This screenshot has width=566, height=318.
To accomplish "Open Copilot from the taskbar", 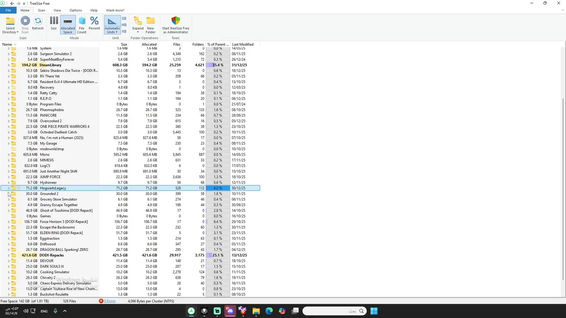I will coord(282,311).
